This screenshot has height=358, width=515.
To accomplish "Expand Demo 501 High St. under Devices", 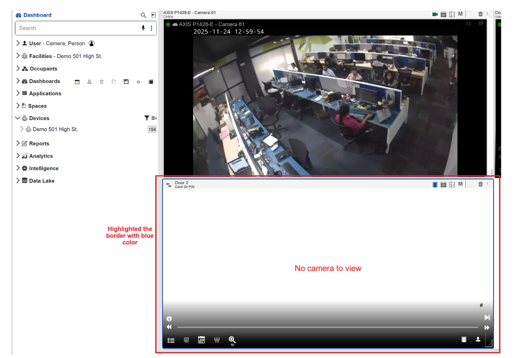I will (x=22, y=129).
